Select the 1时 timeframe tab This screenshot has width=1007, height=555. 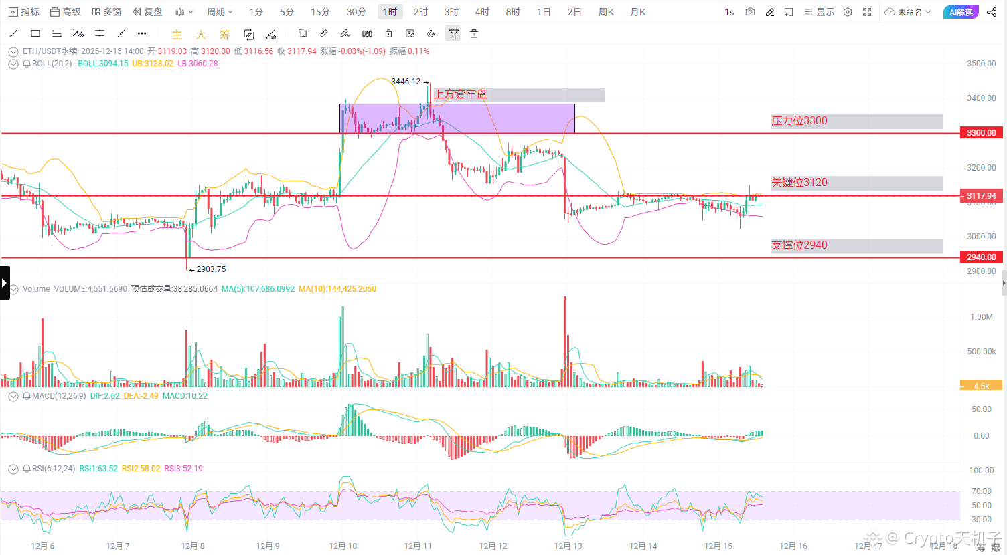click(390, 12)
